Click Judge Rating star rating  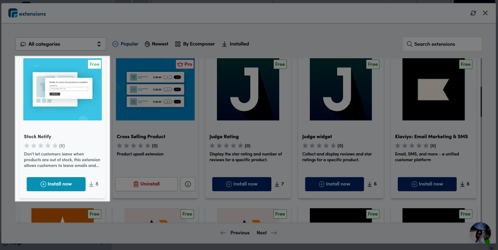coord(226,146)
